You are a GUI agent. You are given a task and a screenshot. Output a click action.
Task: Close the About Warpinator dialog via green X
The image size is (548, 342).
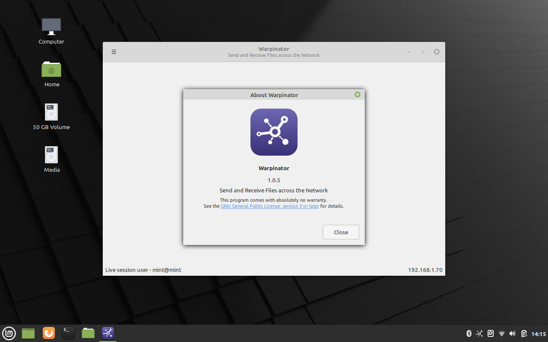[x=357, y=94]
